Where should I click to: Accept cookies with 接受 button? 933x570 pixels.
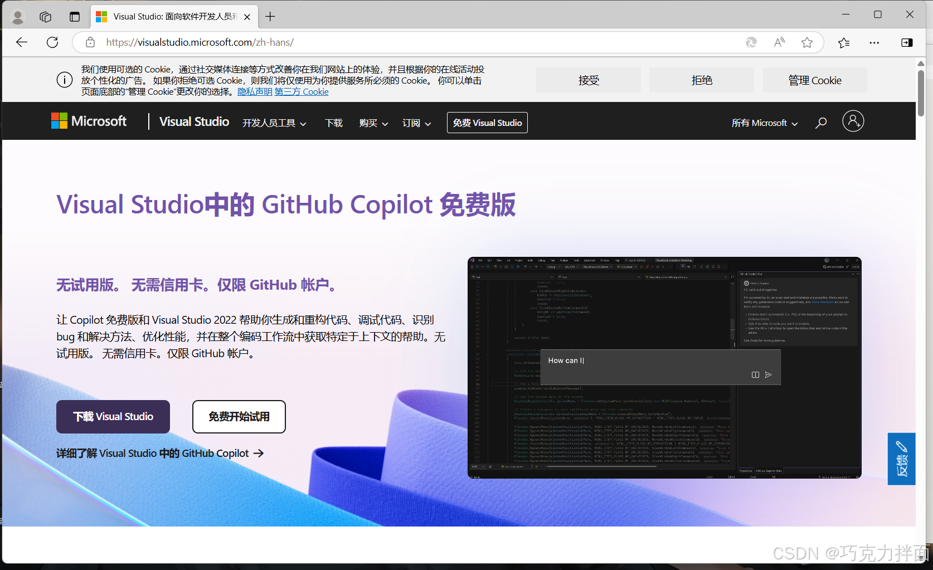coord(589,80)
